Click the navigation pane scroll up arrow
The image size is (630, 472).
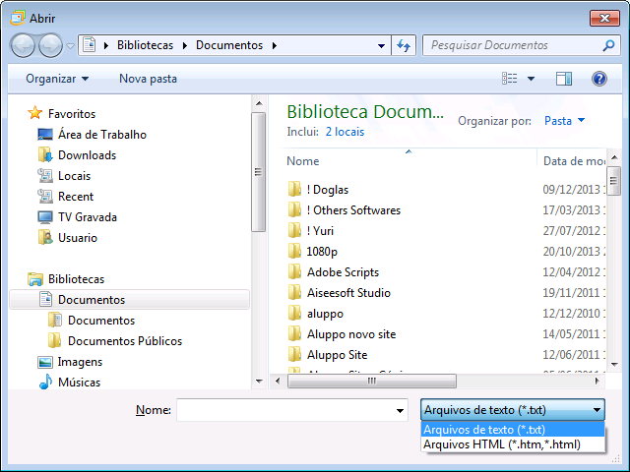[259, 103]
